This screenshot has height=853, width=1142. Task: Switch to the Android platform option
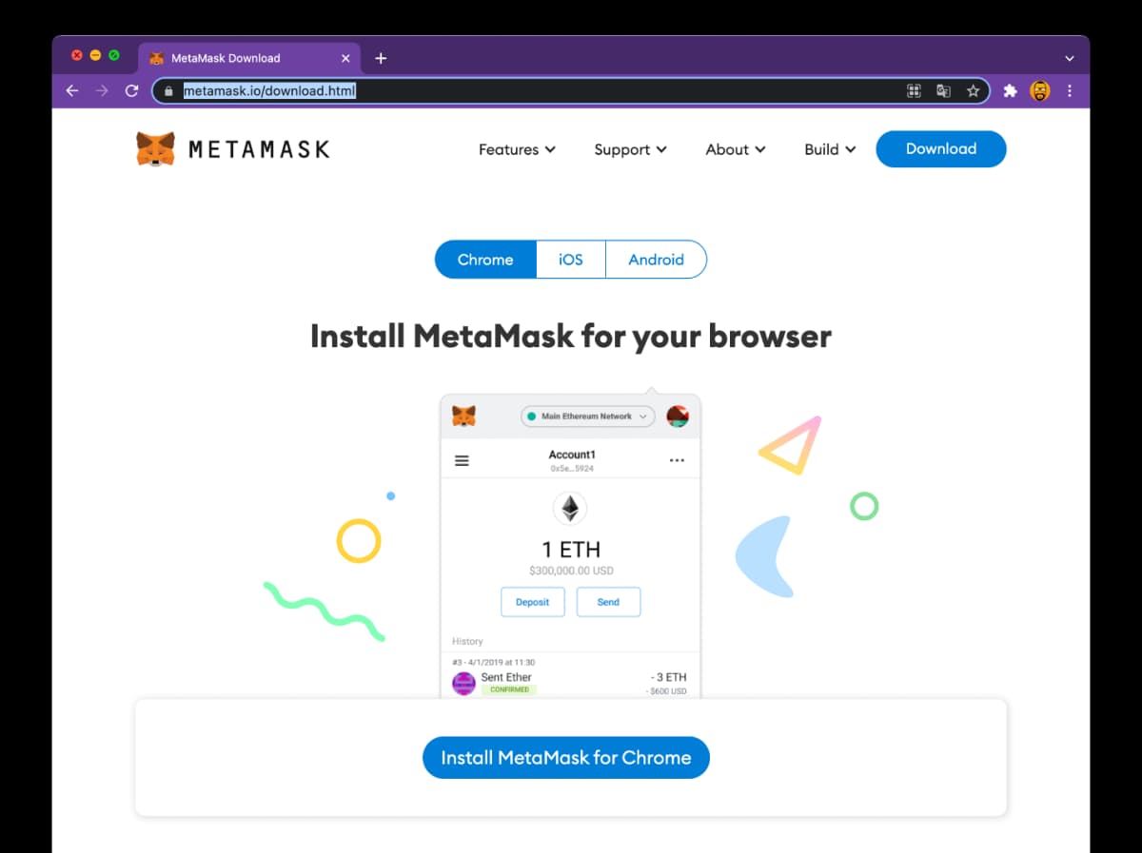(x=656, y=260)
